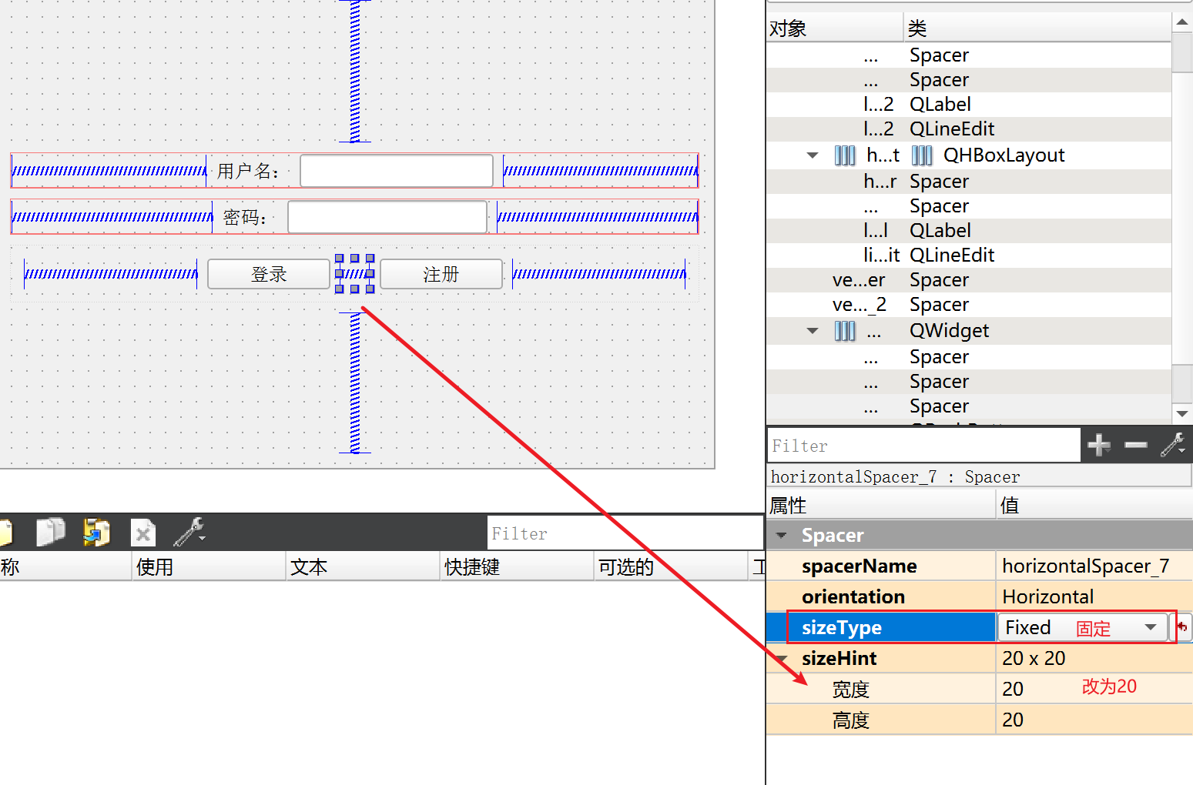Click the 快捷键 column header
The width and height of the screenshot is (1193, 785).
(x=517, y=567)
